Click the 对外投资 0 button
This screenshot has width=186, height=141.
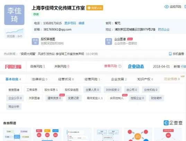(x=113, y=90)
